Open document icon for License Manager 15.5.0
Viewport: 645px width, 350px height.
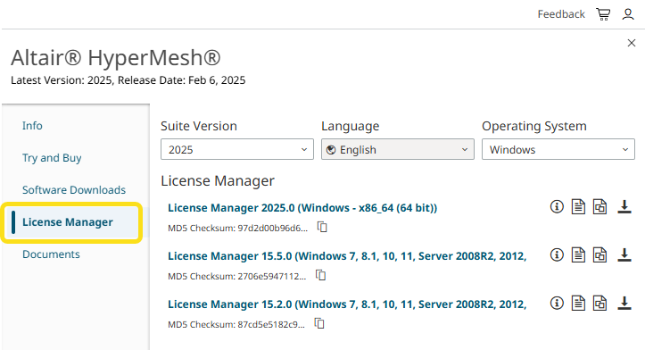[578, 254]
